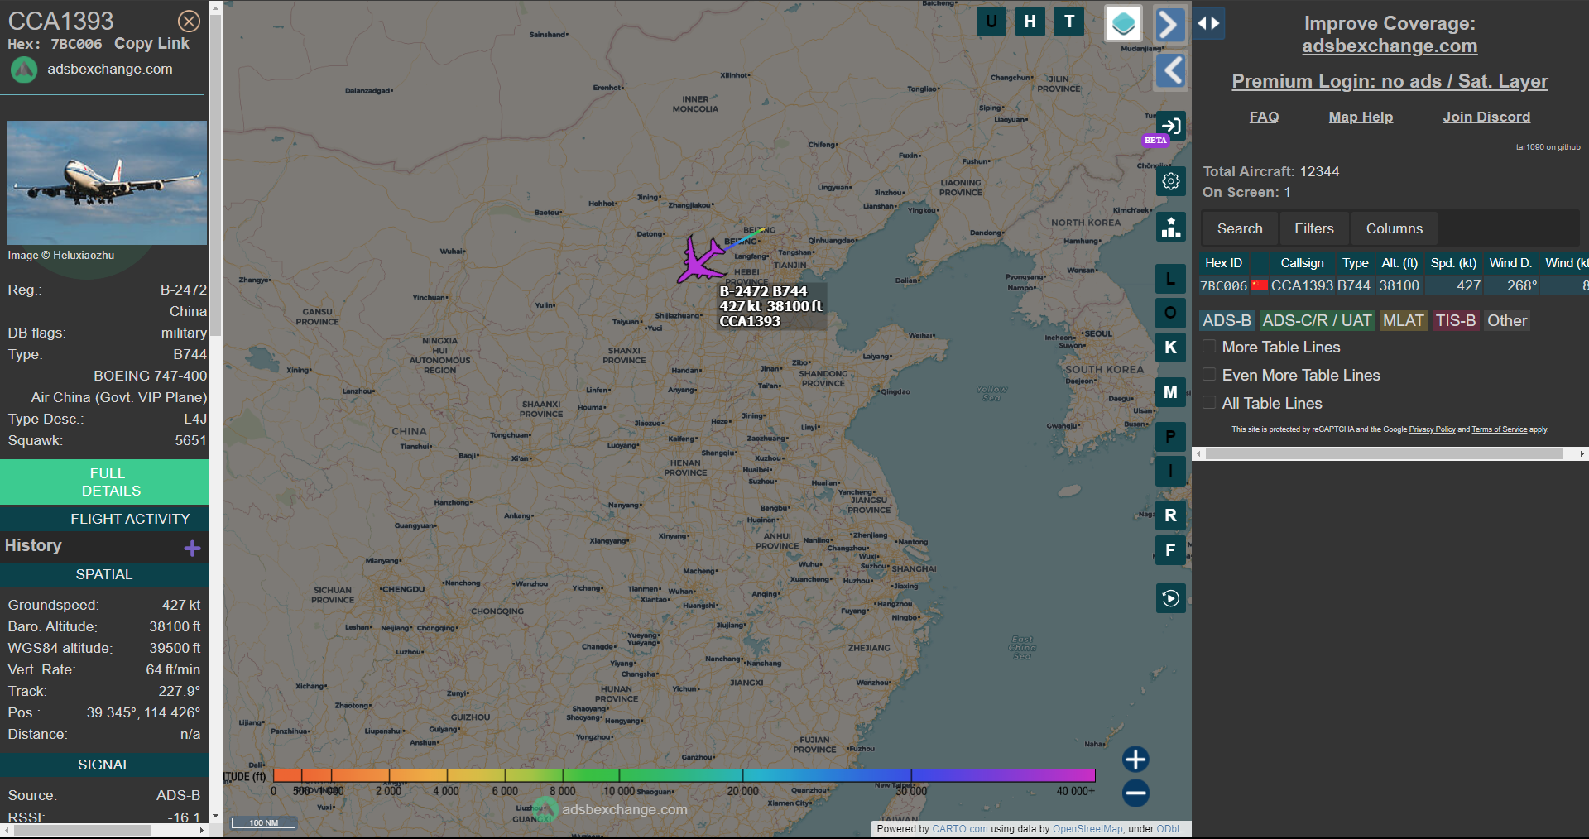Open the replay history icon

click(x=1170, y=598)
